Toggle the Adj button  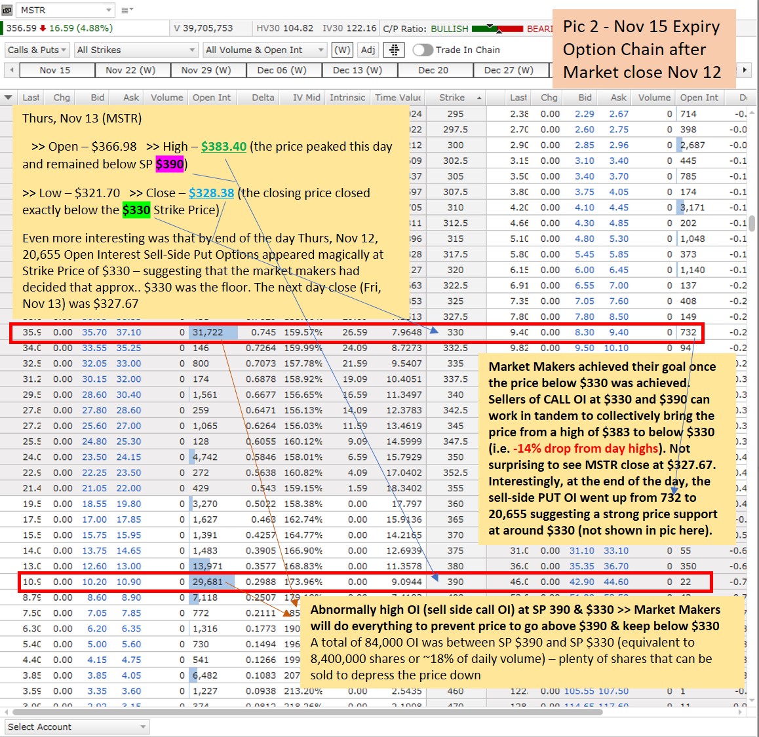coord(368,50)
